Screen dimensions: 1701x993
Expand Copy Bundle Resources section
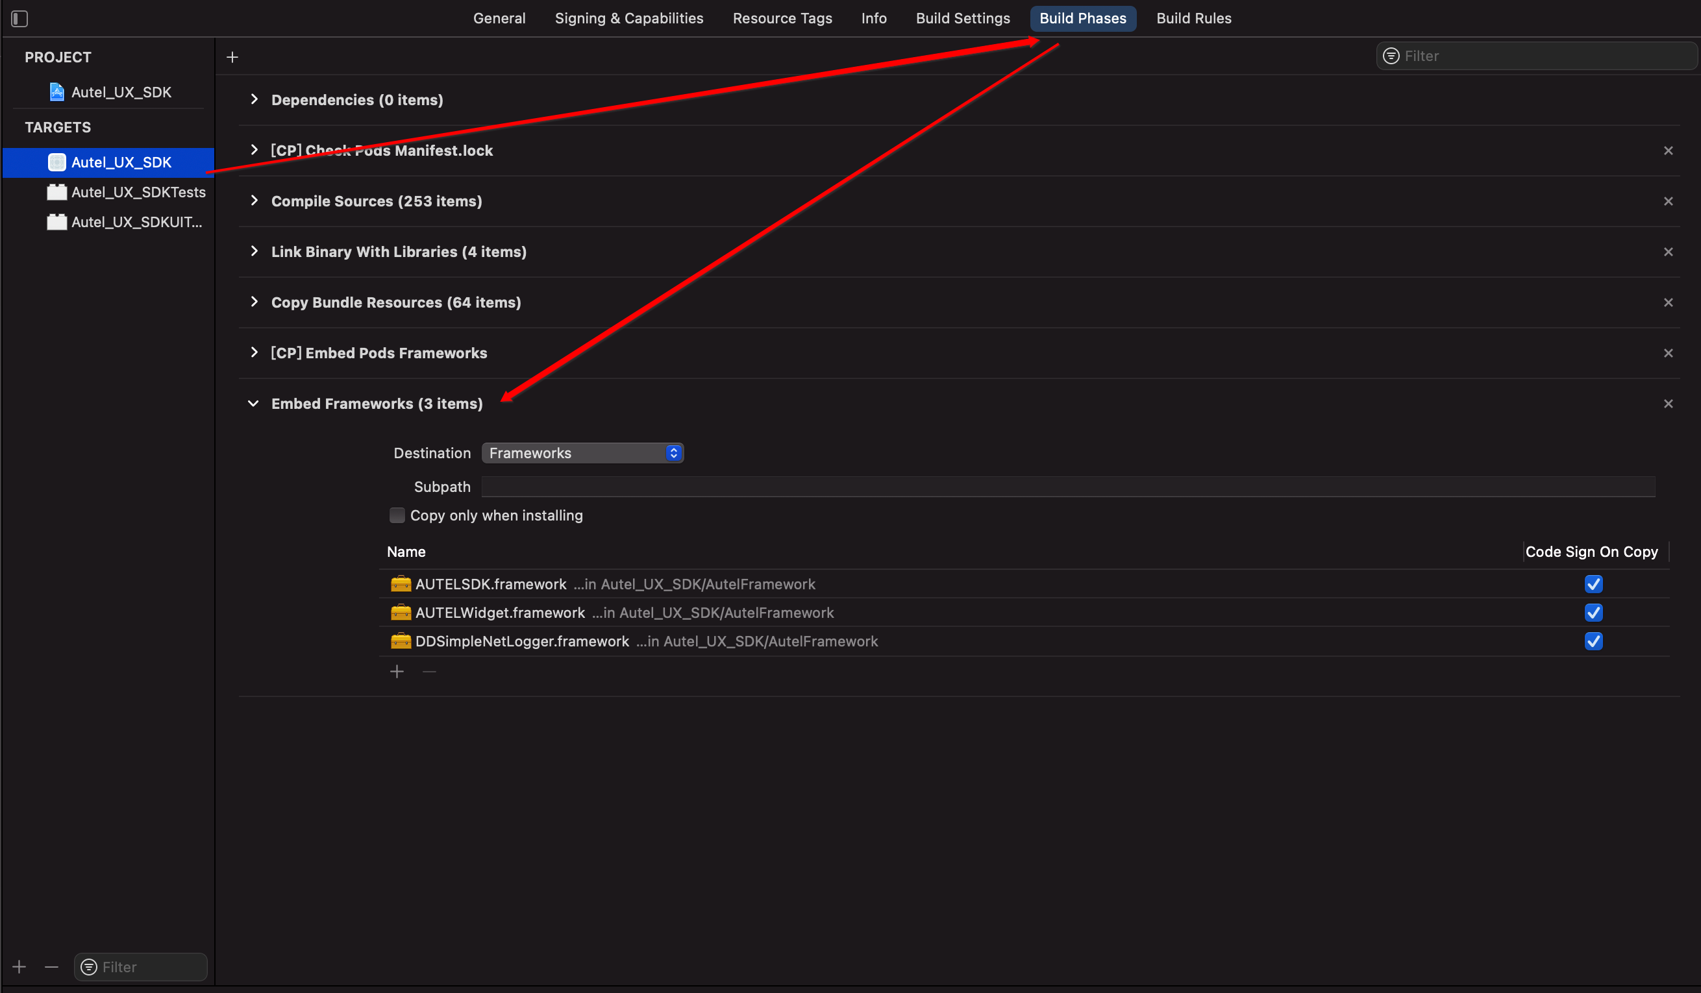pos(254,302)
